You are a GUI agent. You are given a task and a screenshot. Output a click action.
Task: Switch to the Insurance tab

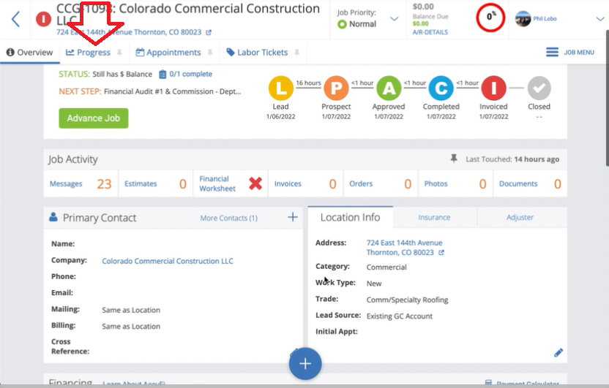(x=434, y=217)
